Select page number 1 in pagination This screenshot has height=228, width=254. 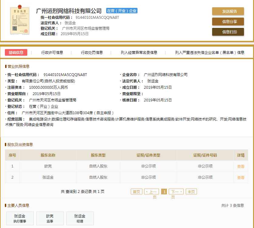point(164,191)
